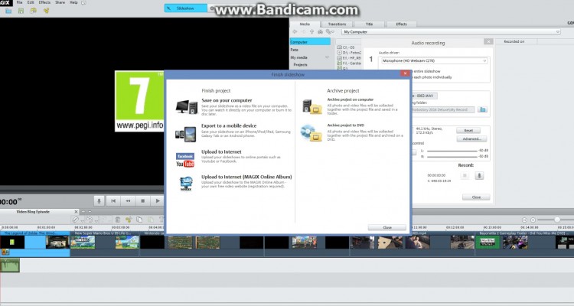Switch to the Media tab
The image size is (574, 306).
305,24
